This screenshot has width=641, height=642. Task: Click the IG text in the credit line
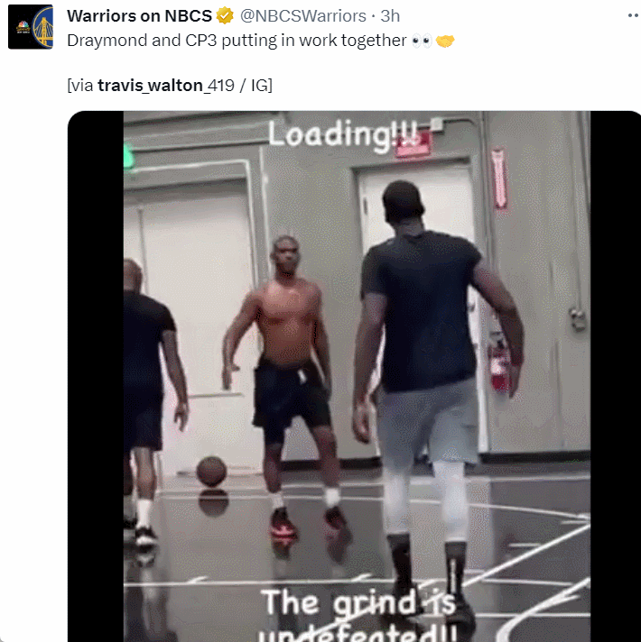click(259, 86)
